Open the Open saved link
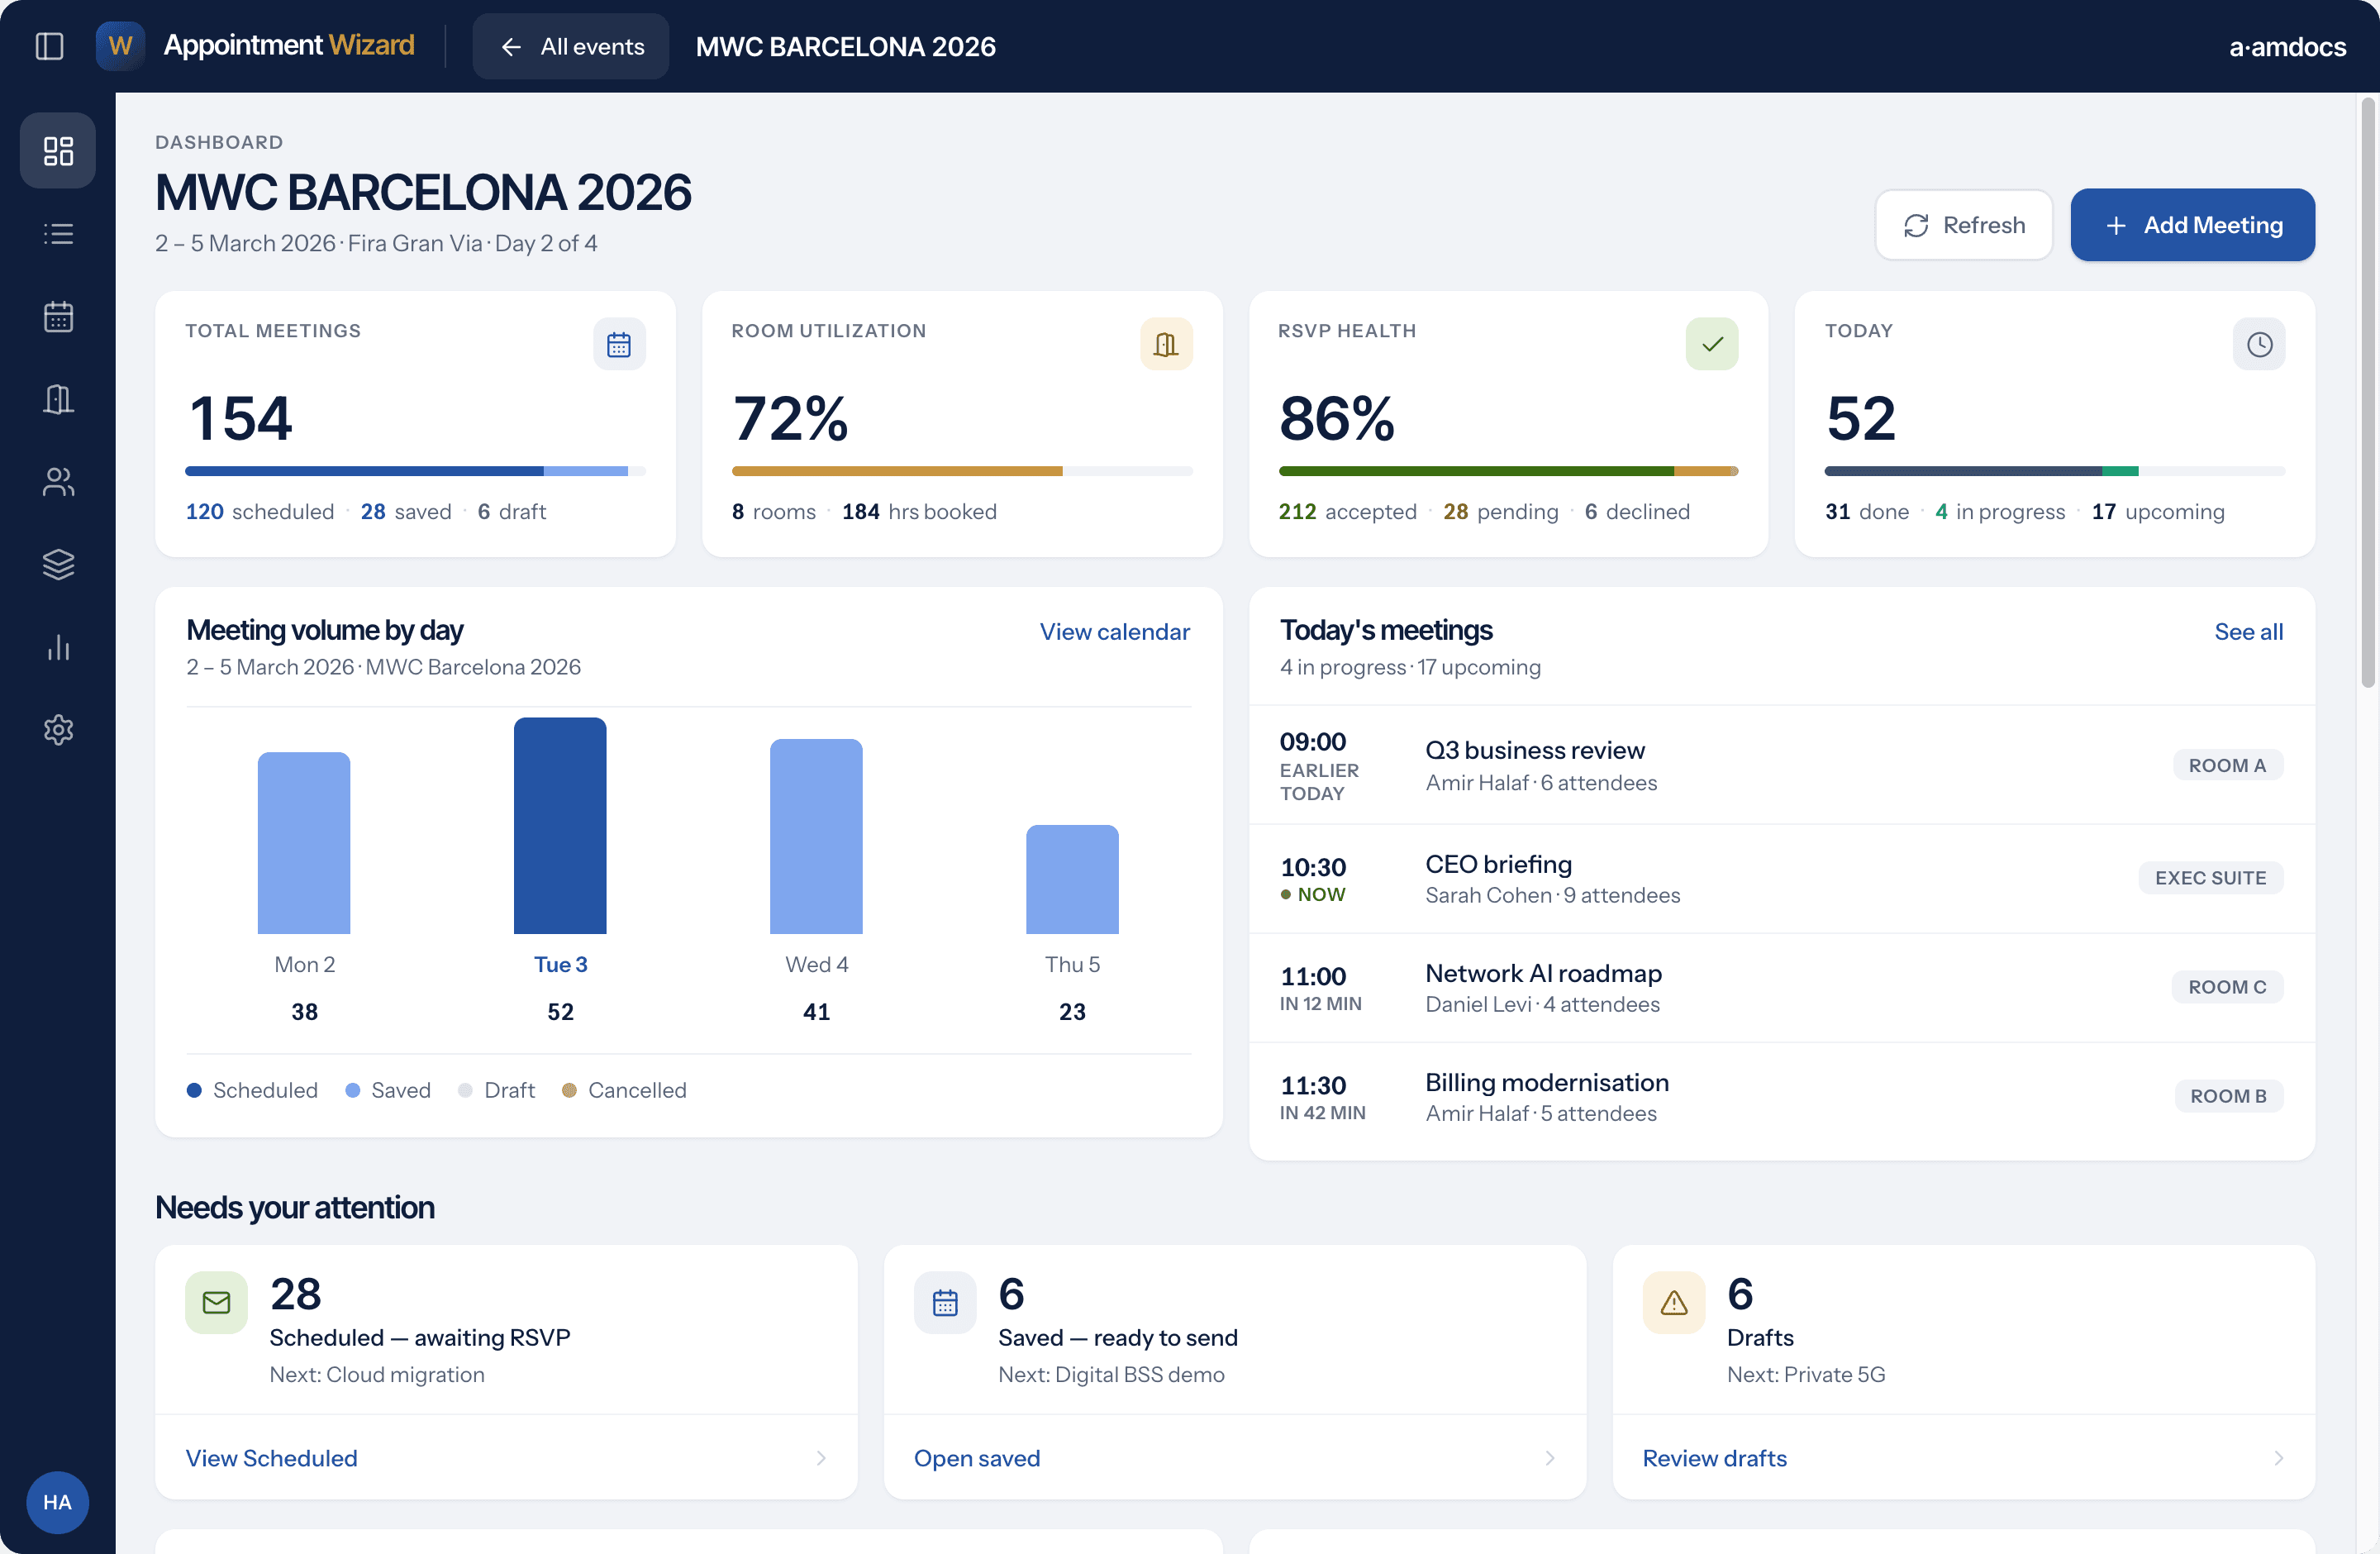Screen dimensions: 2380x1554 coord(977,1458)
